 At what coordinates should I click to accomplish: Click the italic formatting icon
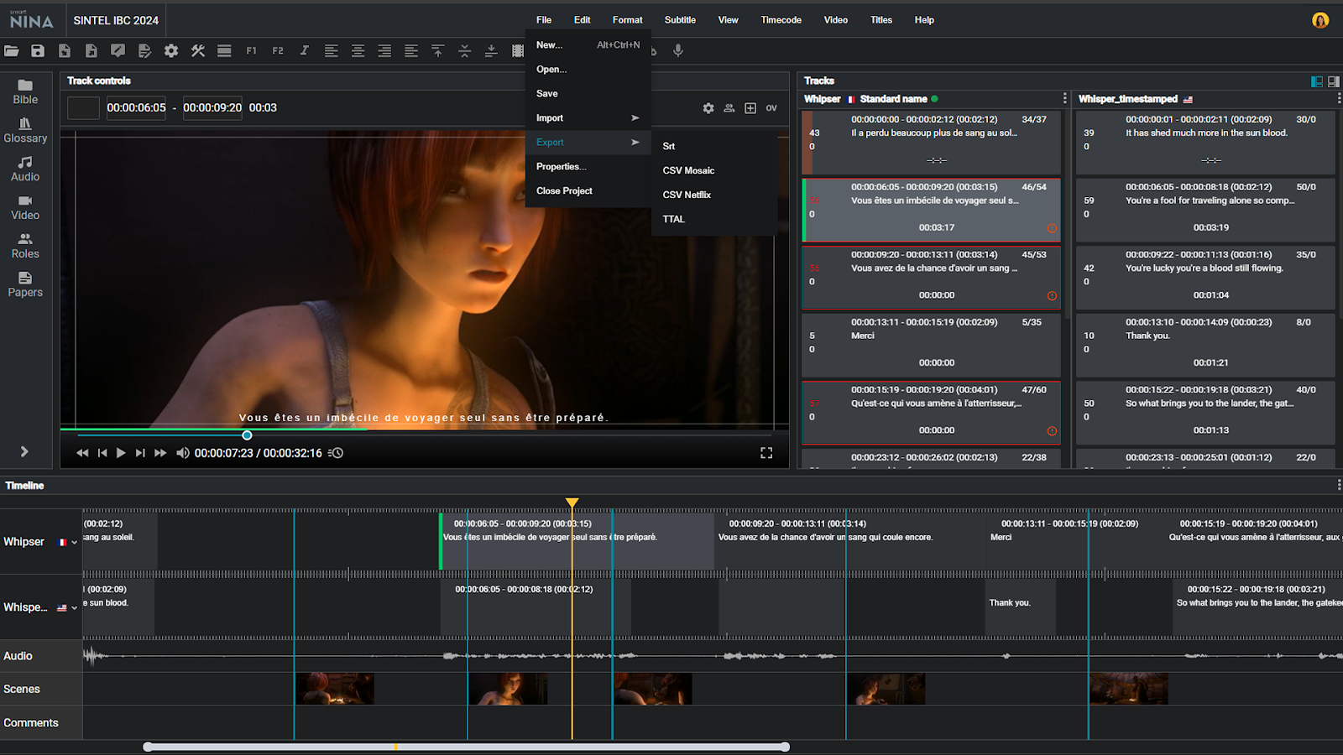[x=304, y=51]
